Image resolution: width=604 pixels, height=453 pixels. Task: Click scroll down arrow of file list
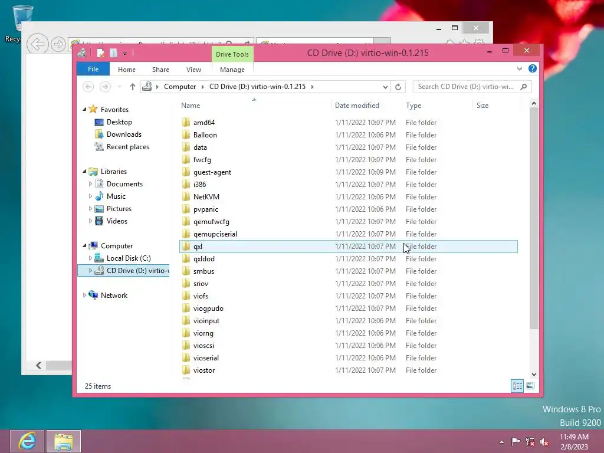(x=534, y=375)
